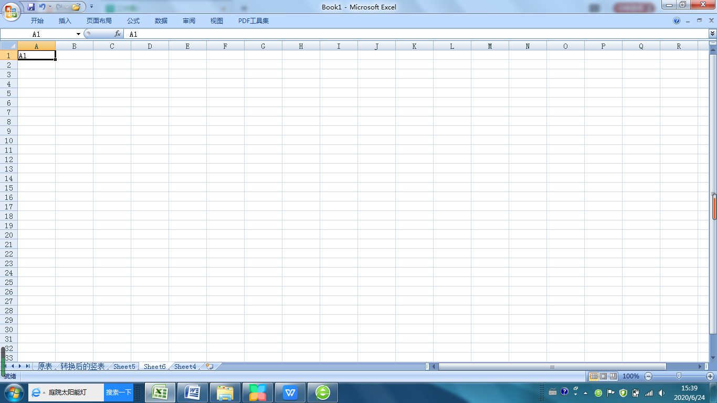717x403 pixels.
Task: Switch to the 原表 sheet tab
Action: click(45, 366)
